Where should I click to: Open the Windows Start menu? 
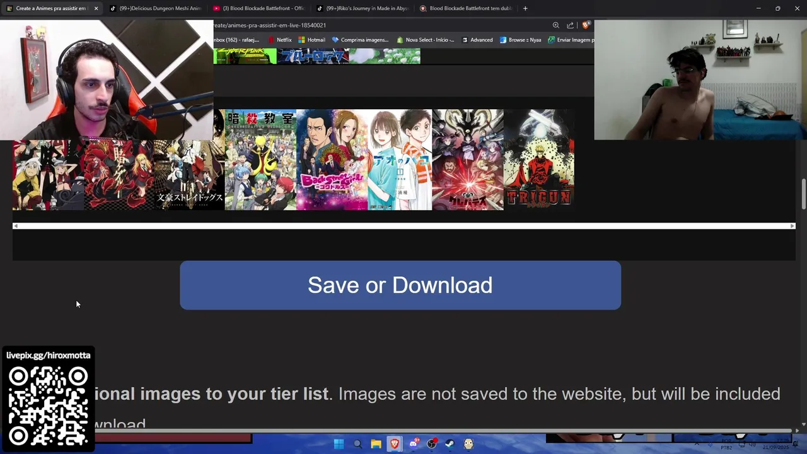[x=339, y=444]
